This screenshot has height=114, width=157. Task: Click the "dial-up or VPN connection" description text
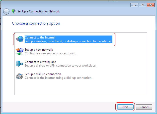[x=60, y=66]
